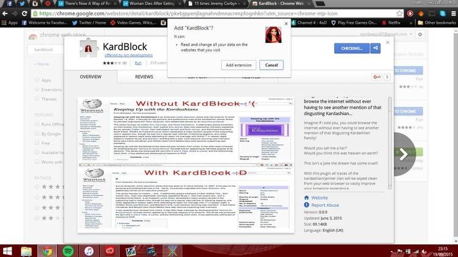
Task: Open iTunes from the taskbar
Action: point(89,251)
